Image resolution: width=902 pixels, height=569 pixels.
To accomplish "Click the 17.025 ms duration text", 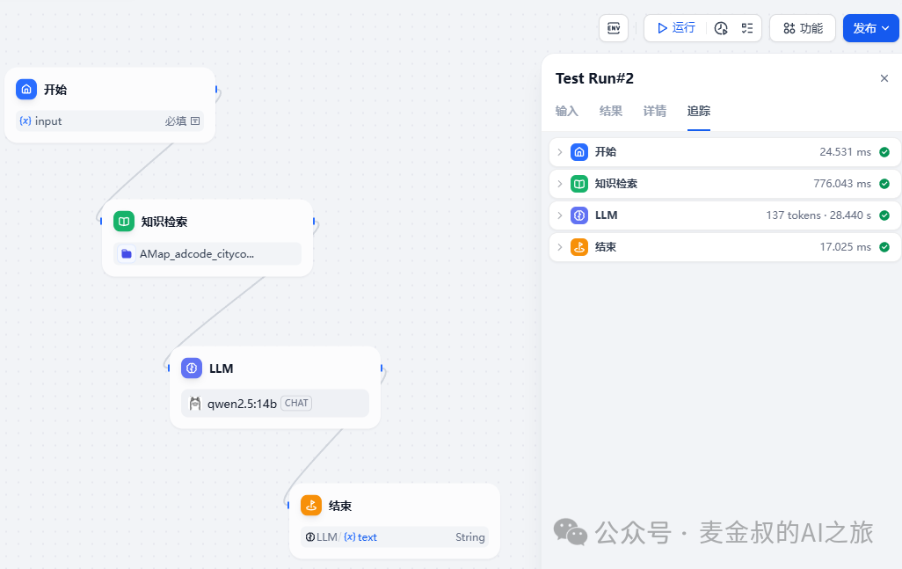I will coord(845,247).
